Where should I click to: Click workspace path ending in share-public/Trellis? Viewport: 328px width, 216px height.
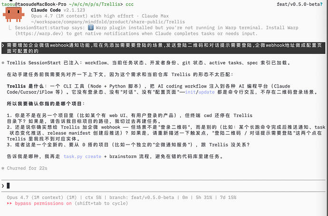pyautogui.click(x=108, y=22)
